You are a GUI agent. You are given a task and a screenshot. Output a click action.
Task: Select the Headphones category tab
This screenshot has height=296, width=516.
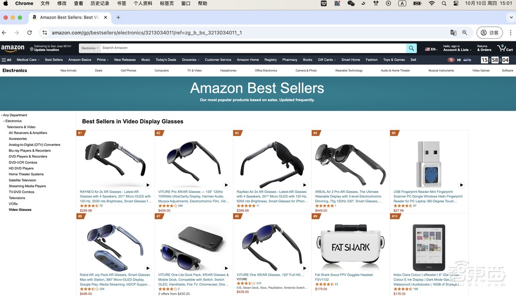pyautogui.click(x=228, y=70)
